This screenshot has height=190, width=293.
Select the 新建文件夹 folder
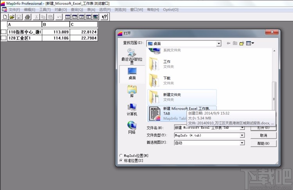click(x=182, y=97)
